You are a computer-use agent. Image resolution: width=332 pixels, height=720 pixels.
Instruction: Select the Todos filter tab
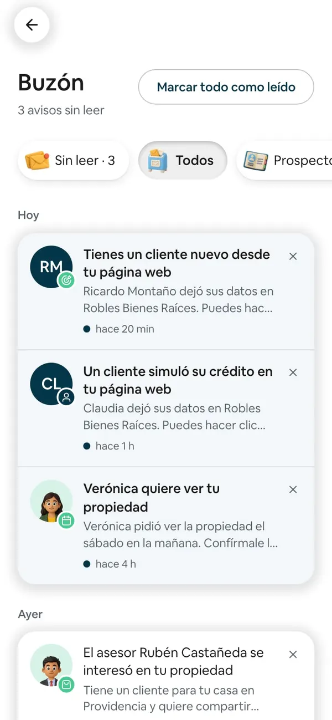coord(183,161)
